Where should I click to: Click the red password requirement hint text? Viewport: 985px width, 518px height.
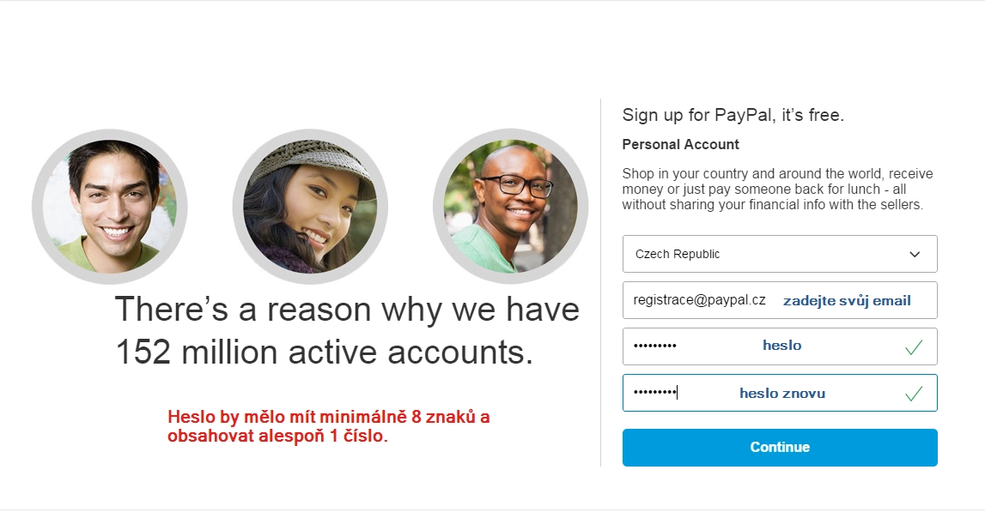pos(329,426)
